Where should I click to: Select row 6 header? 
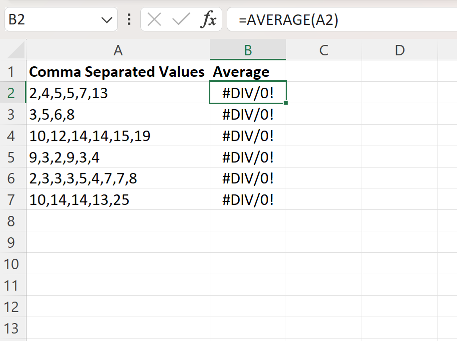coord(13,178)
